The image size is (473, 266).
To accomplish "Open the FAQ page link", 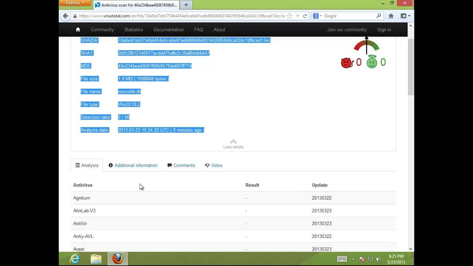I will click(x=198, y=30).
